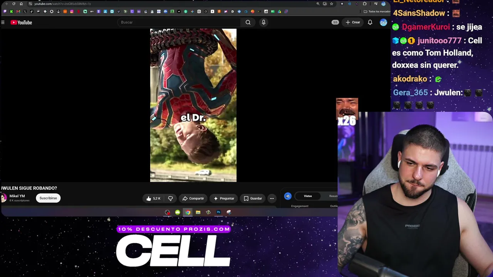Open the Todos los marcadores folder

377,12
